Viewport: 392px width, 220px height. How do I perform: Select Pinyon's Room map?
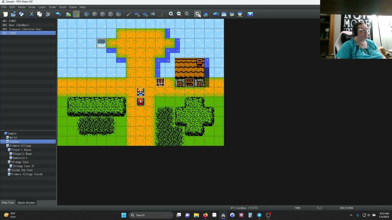pos(22,154)
